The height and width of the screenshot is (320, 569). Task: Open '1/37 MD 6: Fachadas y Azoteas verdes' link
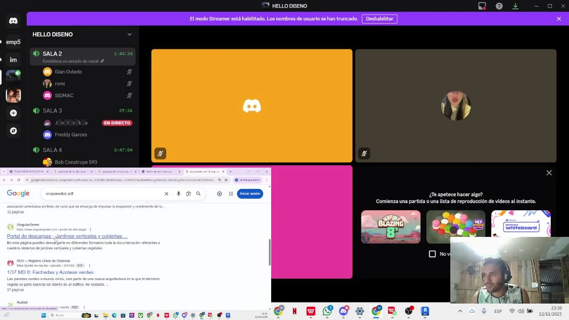click(50, 272)
